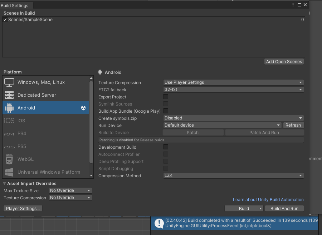322x235 pixels.
Task: Click the platform list scrollbar thumb
Action: pyautogui.click(x=91, y=122)
